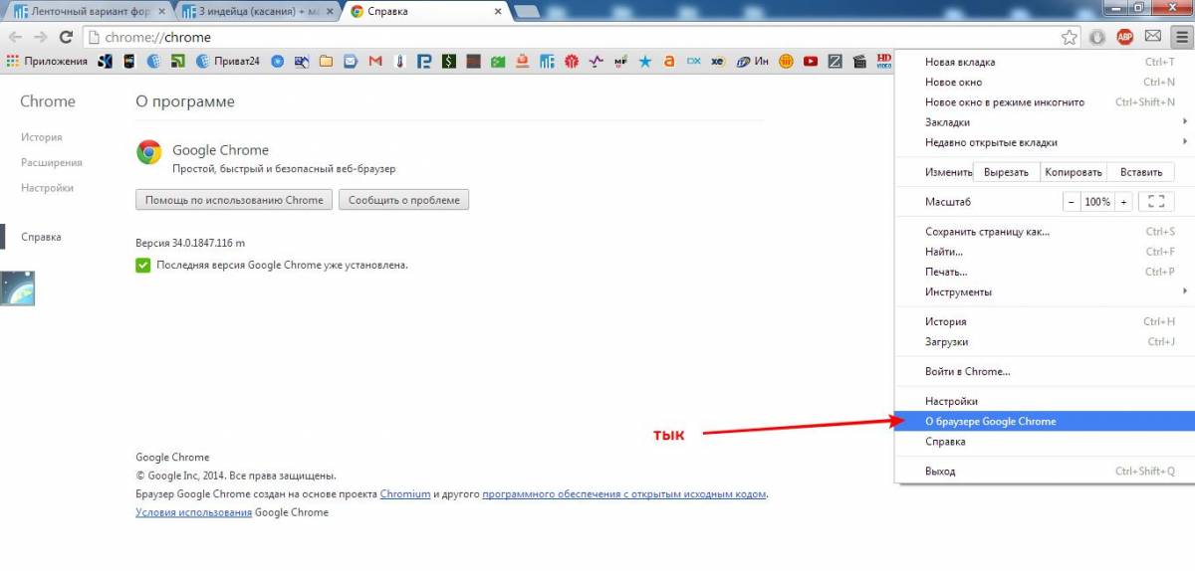Open the mail envelope extension icon
The image size is (1195, 571).
pyautogui.click(x=1152, y=37)
